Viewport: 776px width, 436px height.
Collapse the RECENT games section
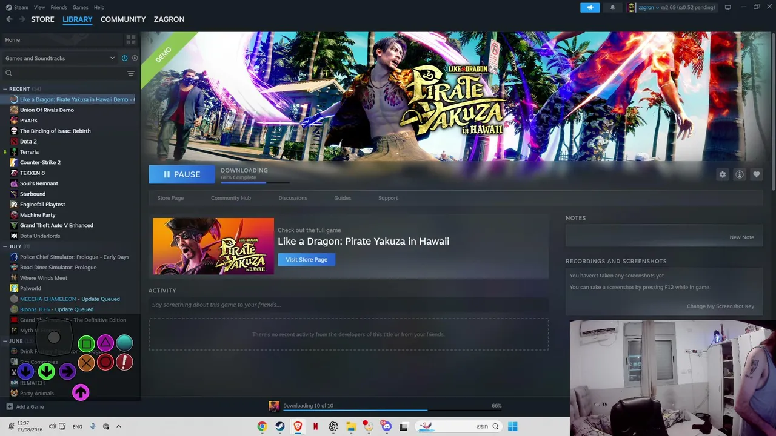pos(5,89)
